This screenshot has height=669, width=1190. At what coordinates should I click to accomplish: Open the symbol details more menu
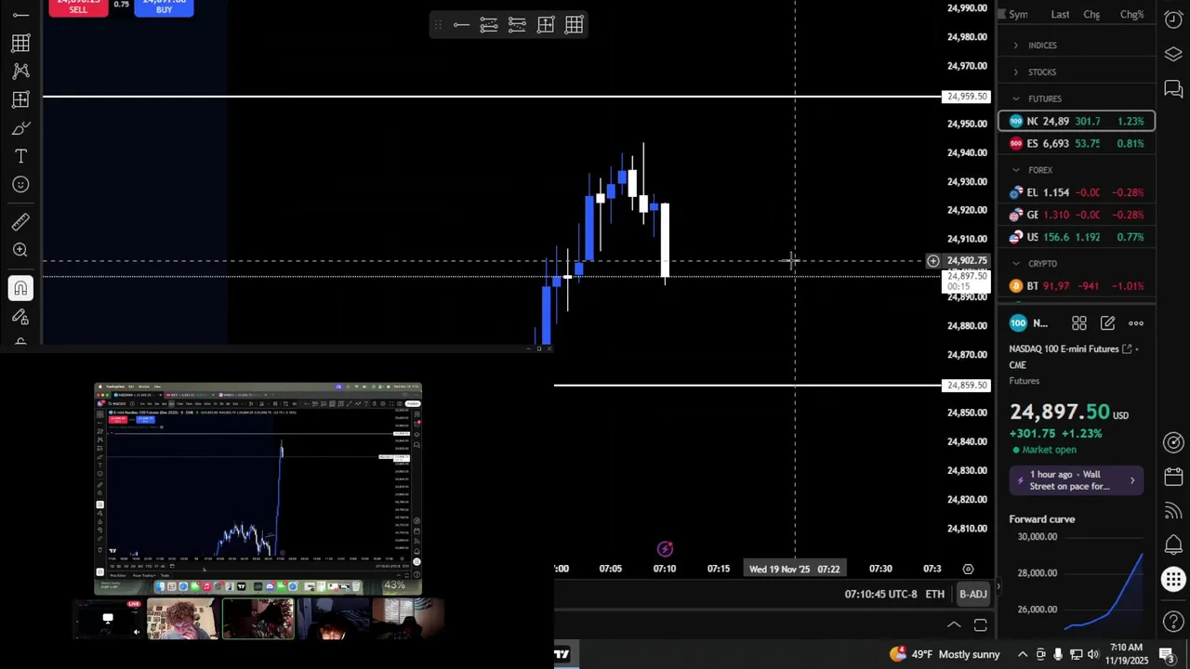(x=1136, y=323)
